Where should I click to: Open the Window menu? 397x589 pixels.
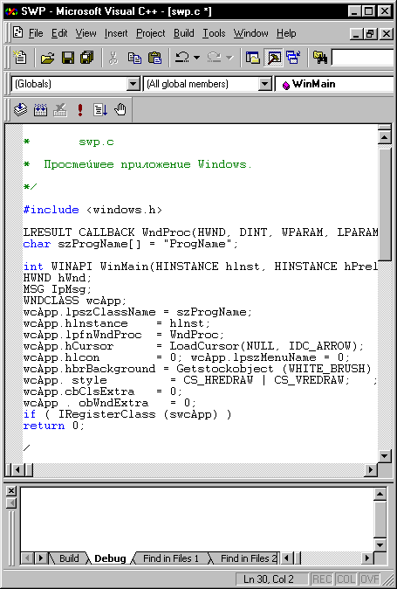coord(250,33)
